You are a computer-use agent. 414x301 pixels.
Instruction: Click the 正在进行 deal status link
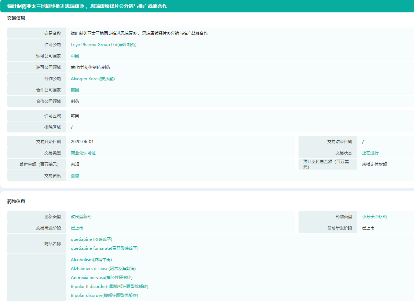pos(370,153)
